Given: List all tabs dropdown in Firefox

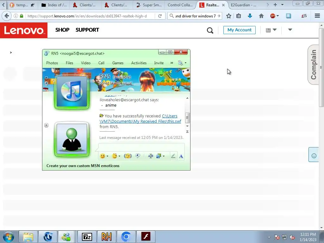Looking at the screenshot, I should click(x=282, y=5).
